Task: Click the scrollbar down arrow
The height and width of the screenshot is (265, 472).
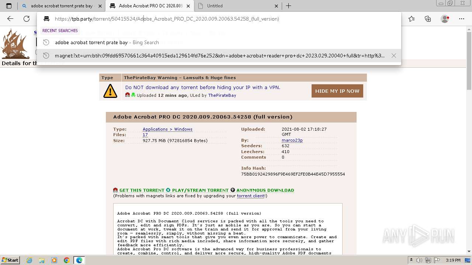Action: click(x=469, y=252)
